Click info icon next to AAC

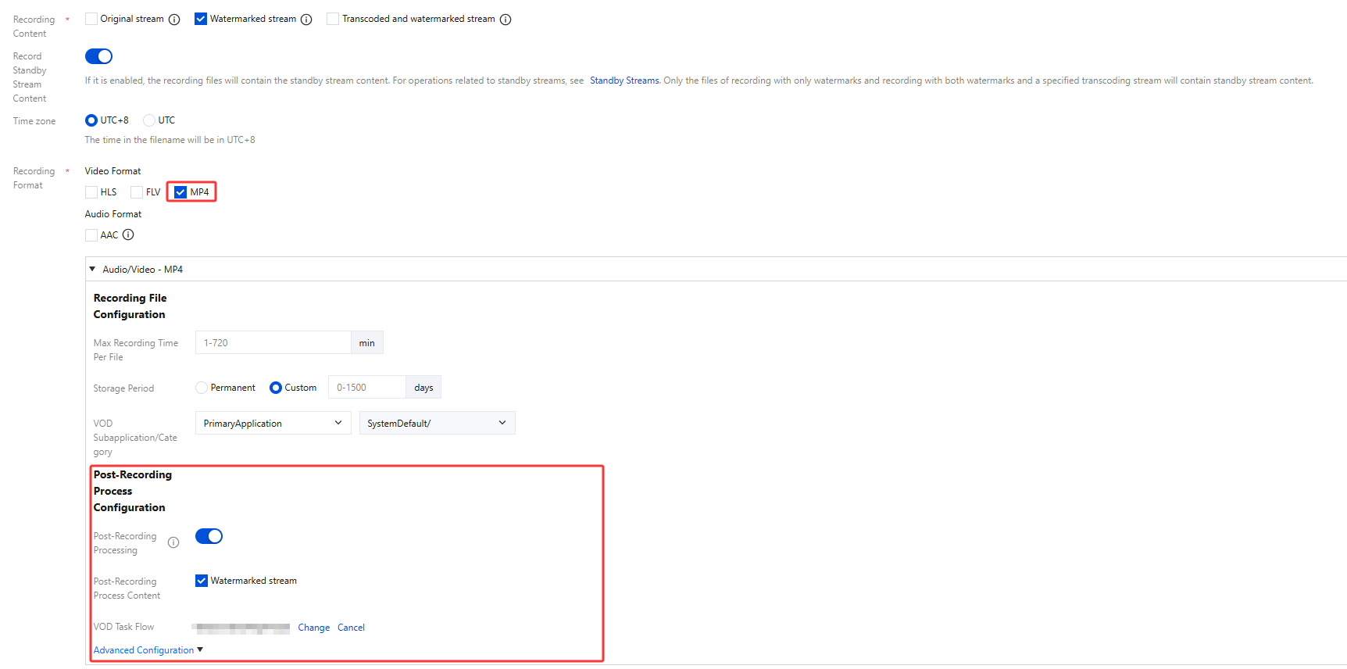128,234
